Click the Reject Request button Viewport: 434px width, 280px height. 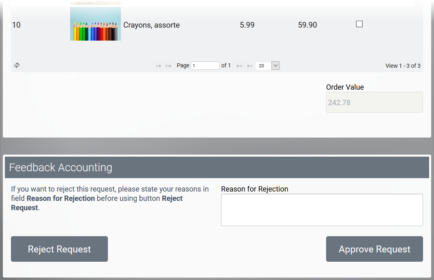59,249
